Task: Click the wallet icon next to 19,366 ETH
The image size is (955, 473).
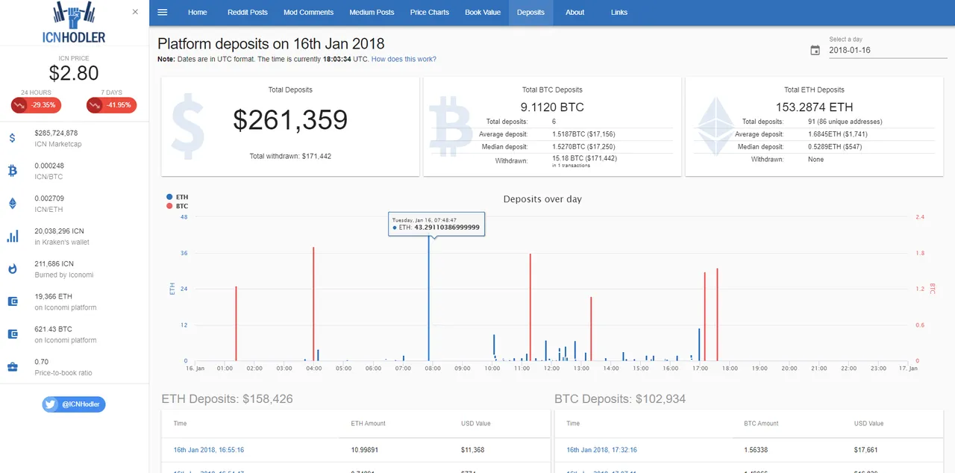Action: [13, 301]
